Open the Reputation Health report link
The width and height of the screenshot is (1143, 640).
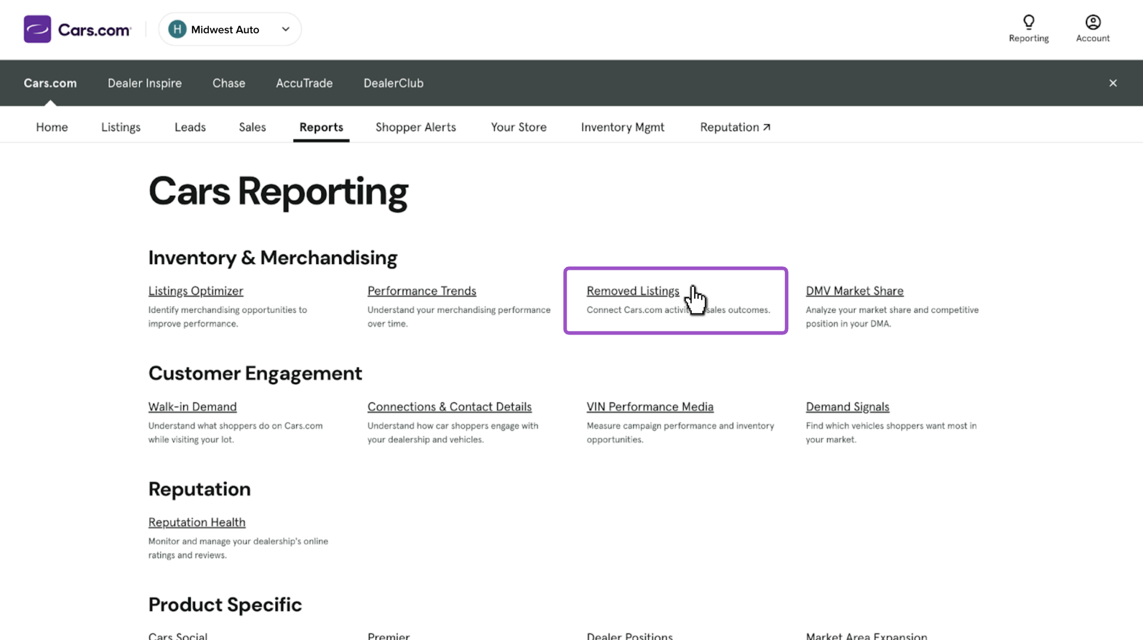[x=197, y=522]
